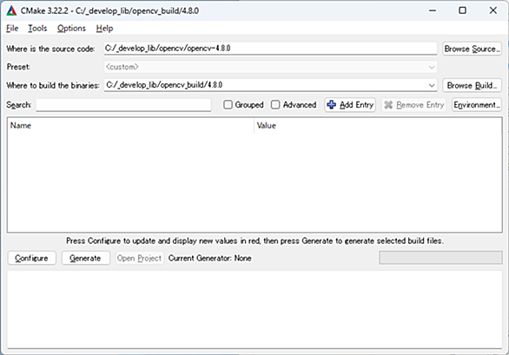Close the CMake window

[493, 10]
